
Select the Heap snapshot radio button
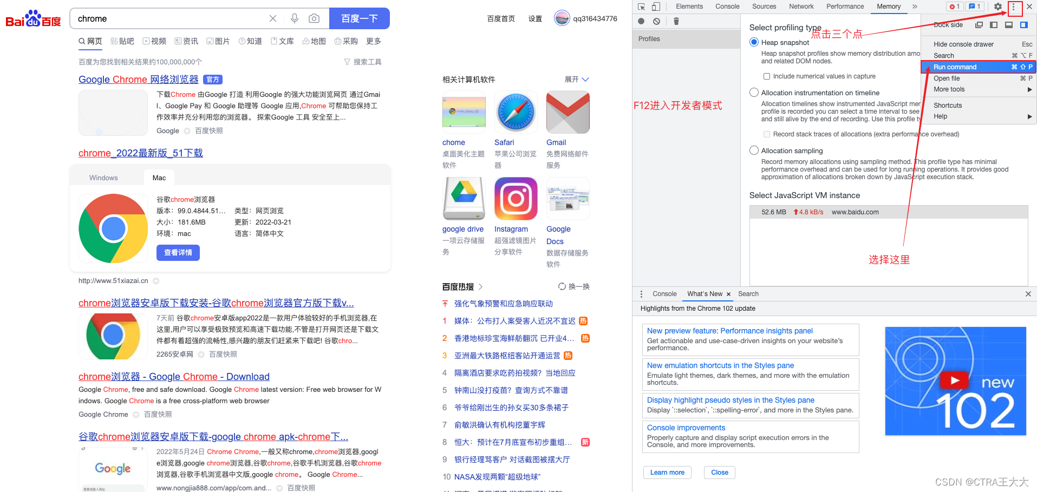tap(754, 42)
